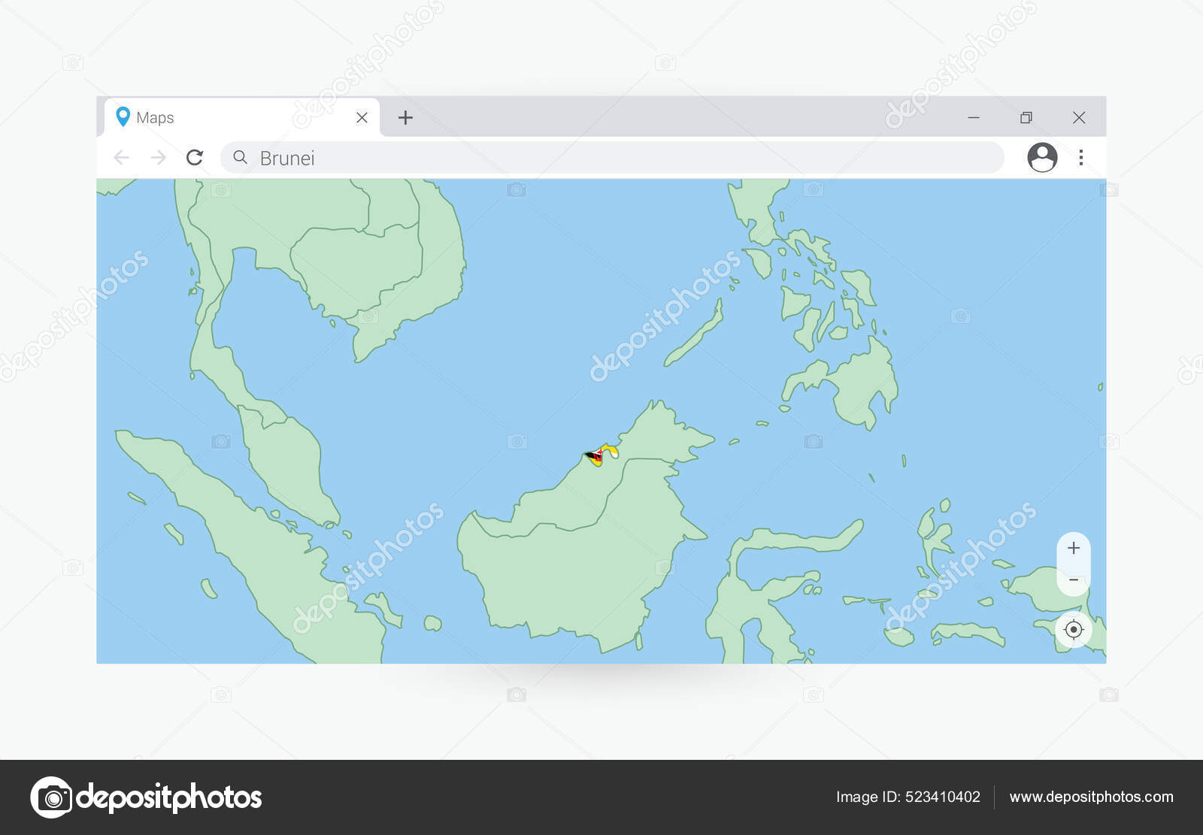
Task: Click the map pin icon in Maps tab
Action: tap(123, 117)
